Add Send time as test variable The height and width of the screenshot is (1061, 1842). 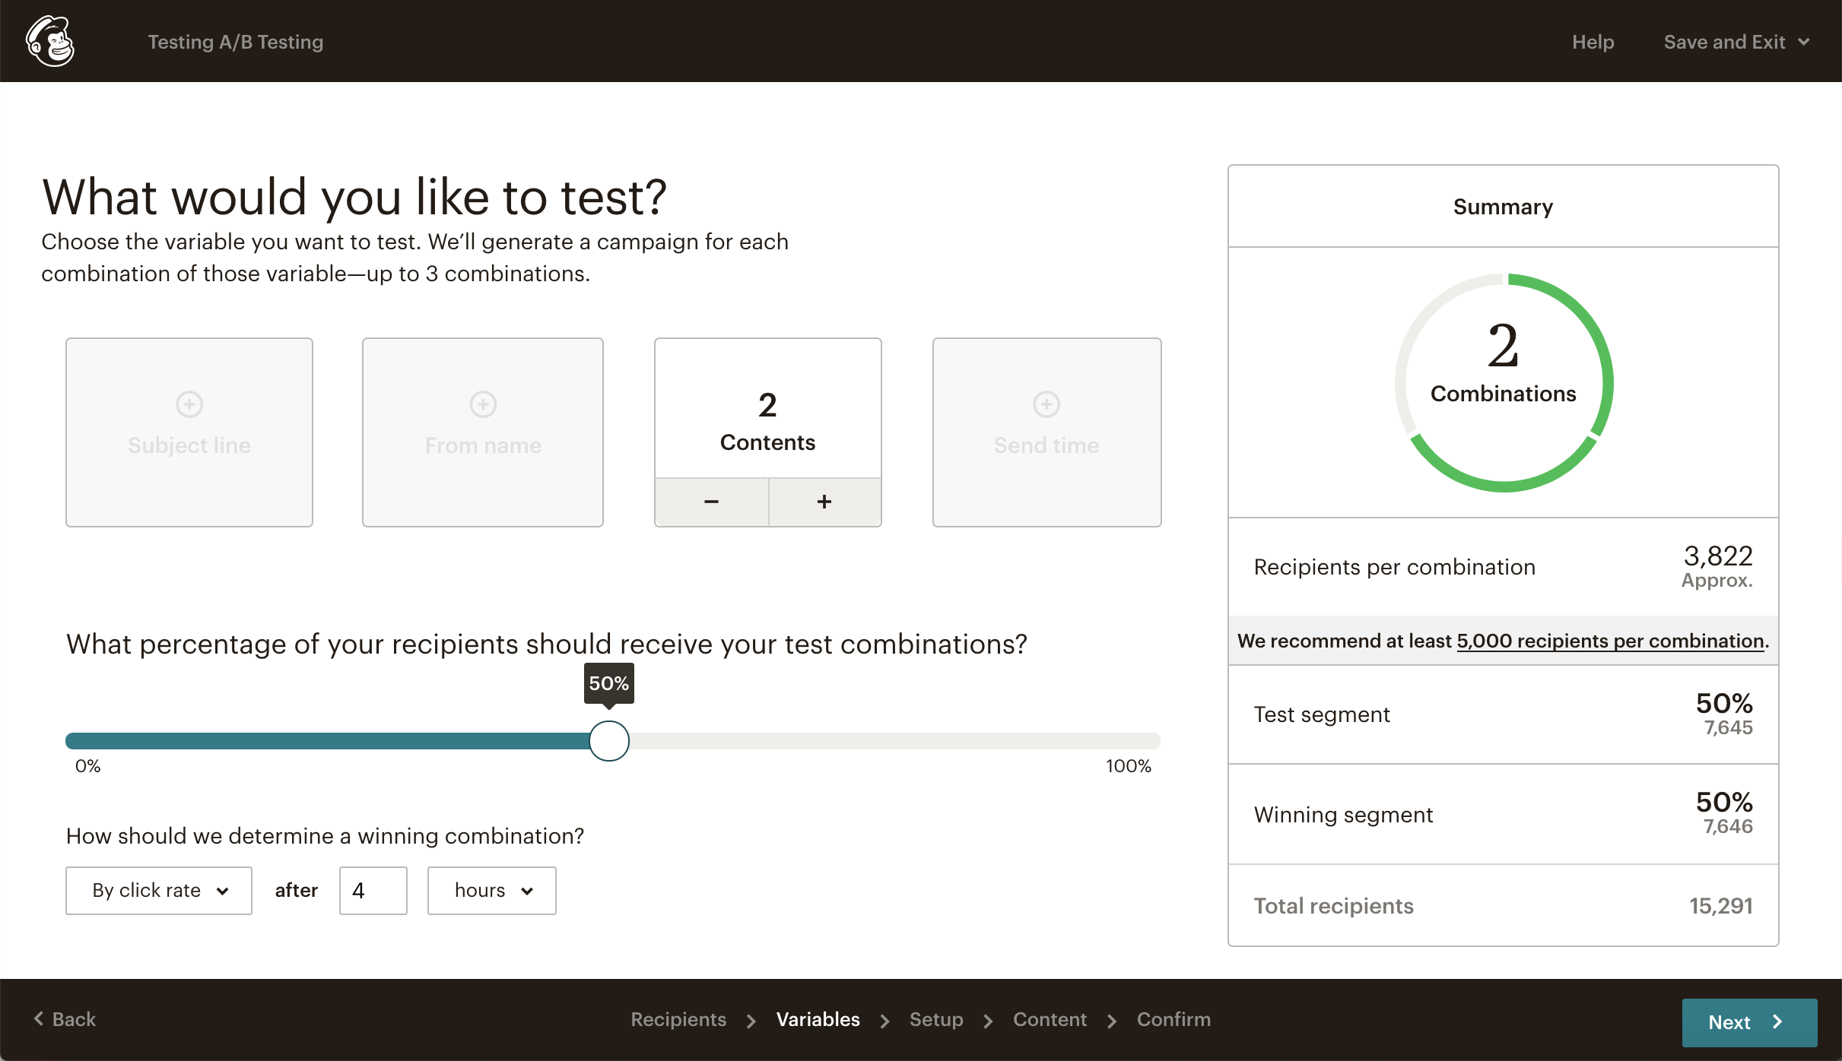1046,432
